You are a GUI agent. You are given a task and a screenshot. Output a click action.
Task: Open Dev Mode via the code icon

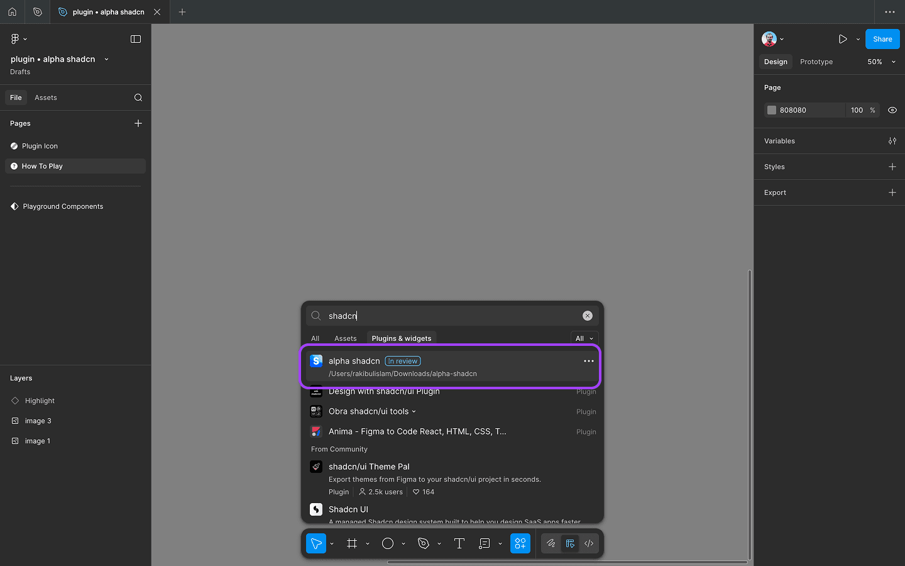click(589, 543)
